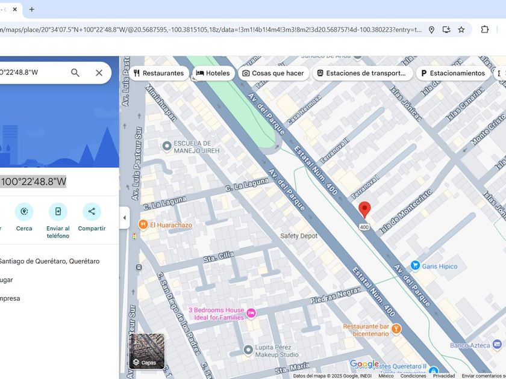Open the Privacidad link

[x=444, y=376]
